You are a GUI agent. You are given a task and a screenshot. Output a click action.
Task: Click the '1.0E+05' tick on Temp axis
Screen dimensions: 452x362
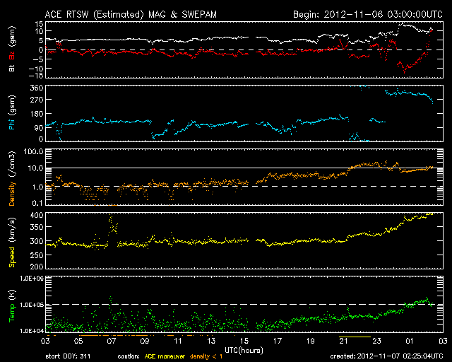tap(32, 305)
